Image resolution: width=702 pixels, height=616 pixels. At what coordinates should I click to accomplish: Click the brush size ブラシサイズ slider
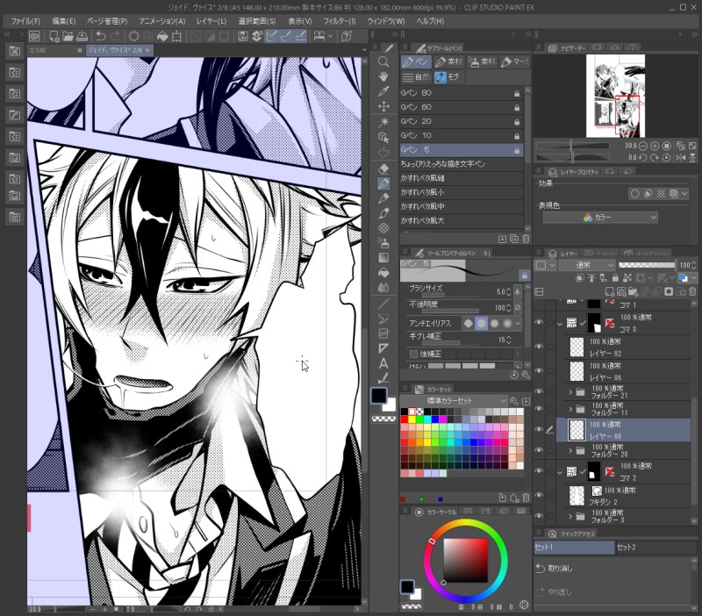pos(450,296)
